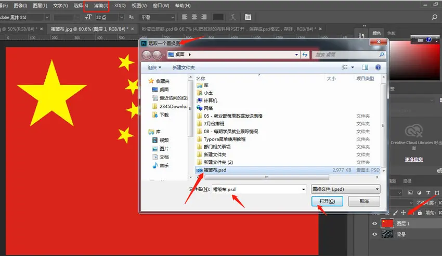The image size is (442, 256).
Task: Align text right in options bar
Action: 204,17
